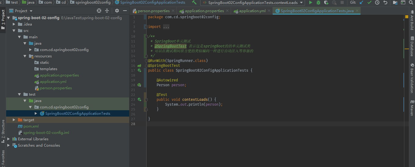Click the autowired dependency gutter icon beside Person person
The width and height of the screenshot is (415, 167).
[x=139, y=85]
